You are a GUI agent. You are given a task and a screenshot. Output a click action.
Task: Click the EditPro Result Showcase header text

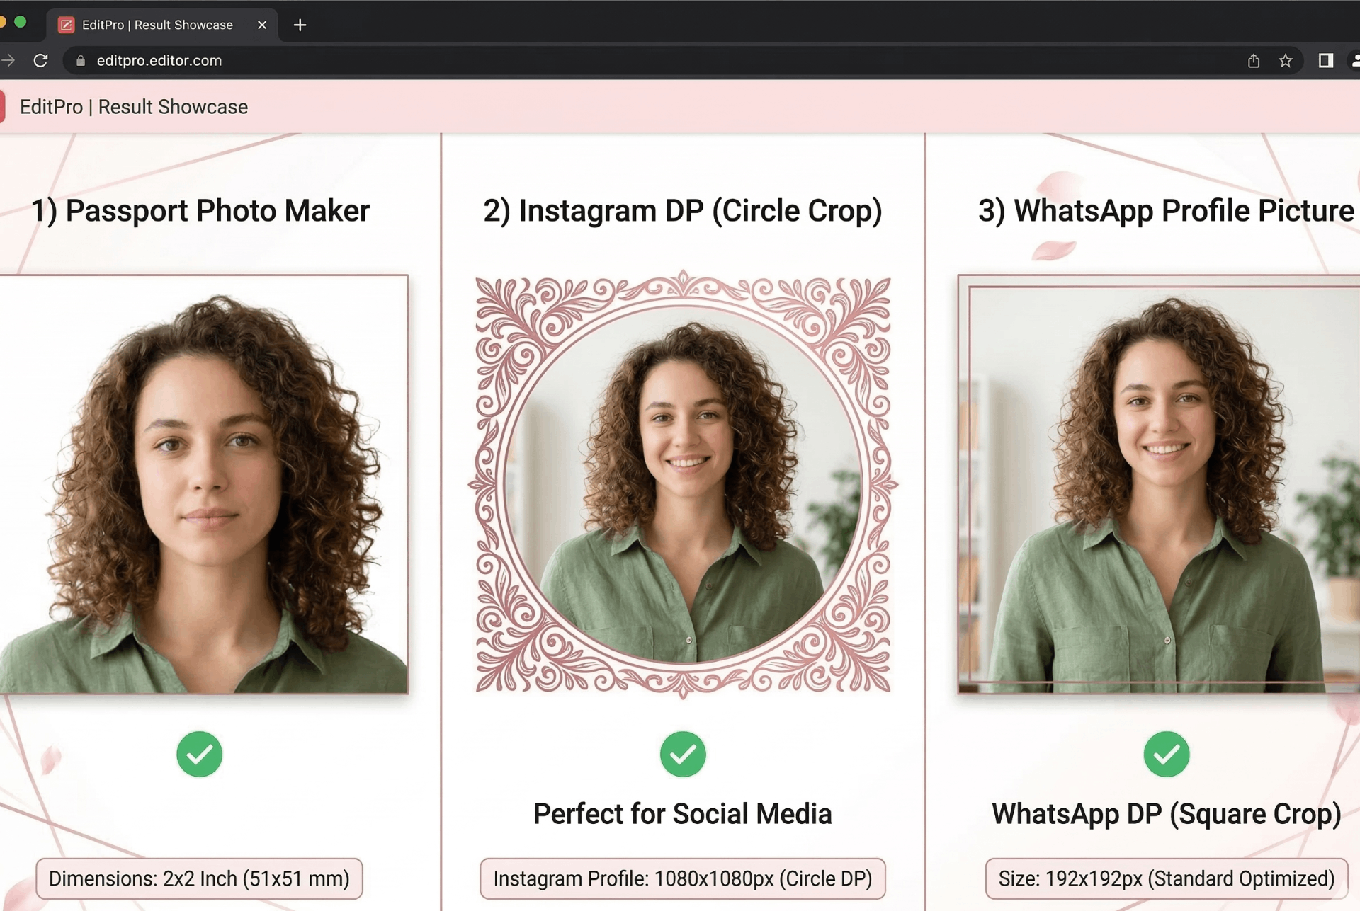(134, 106)
